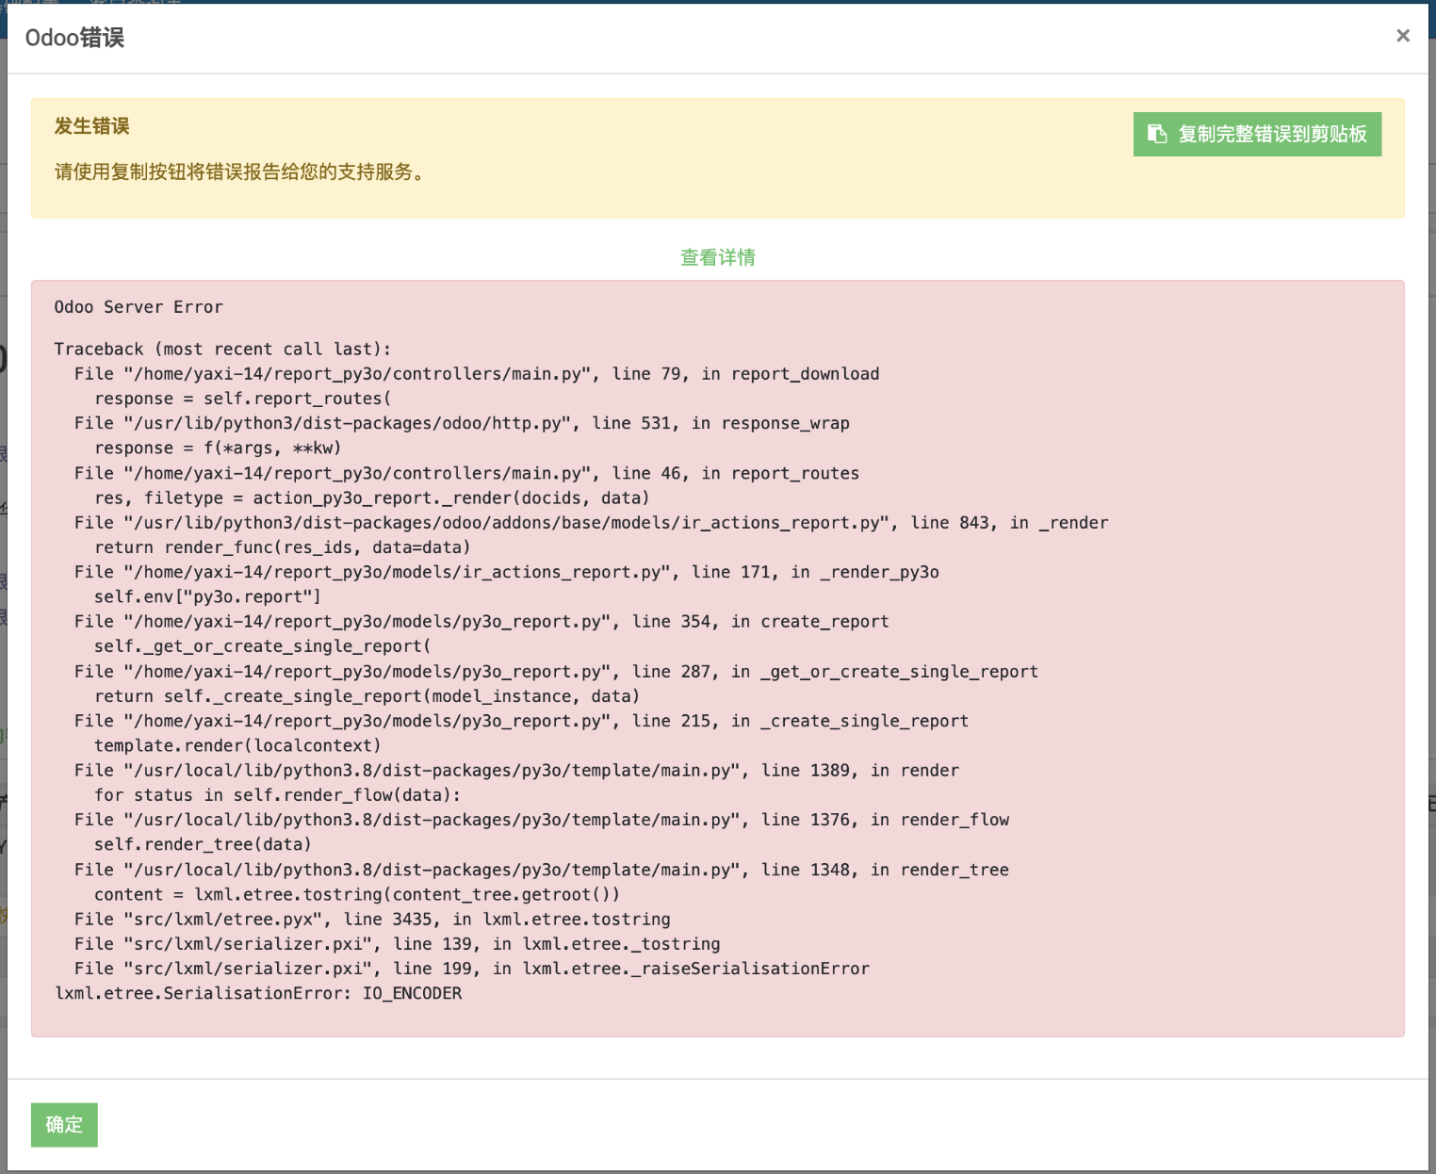The width and height of the screenshot is (1436, 1174).
Task: Click 'for status in self.render_flow(data):' line
Action: coord(278,795)
